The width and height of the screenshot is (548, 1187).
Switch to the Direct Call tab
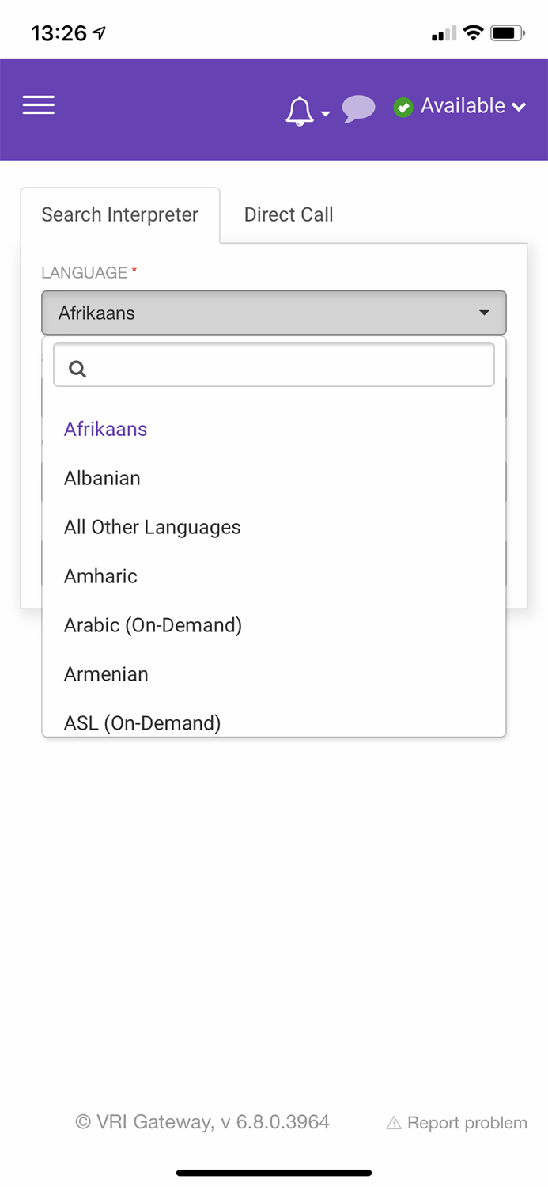point(289,214)
